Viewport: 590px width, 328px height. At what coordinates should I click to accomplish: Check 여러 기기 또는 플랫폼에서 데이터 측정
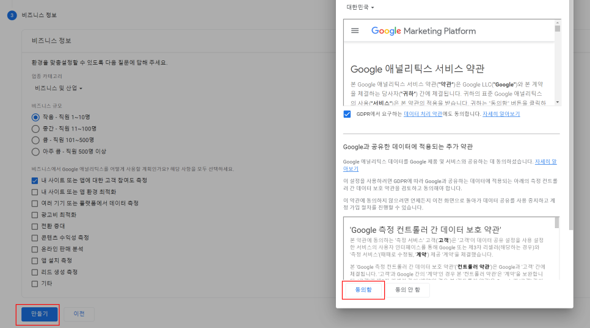click(x=35, y=204)
